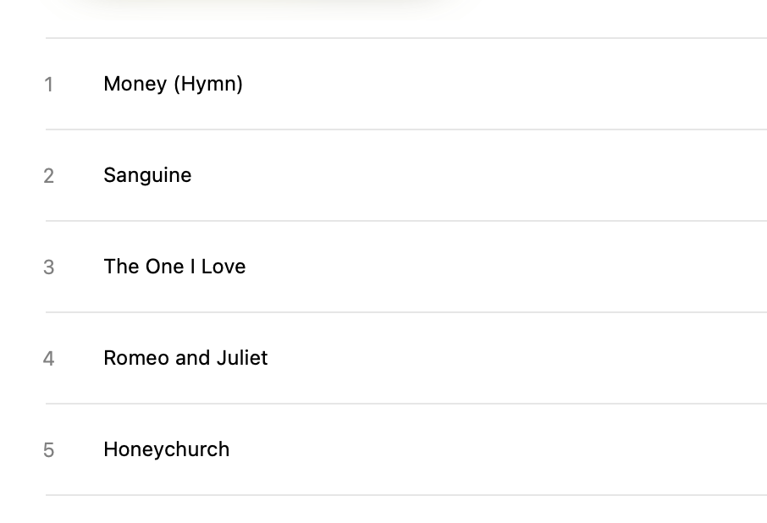Click the word "Juliet" in track 4
This screenshot has height=523, width=767.
[x=242, y=358]
